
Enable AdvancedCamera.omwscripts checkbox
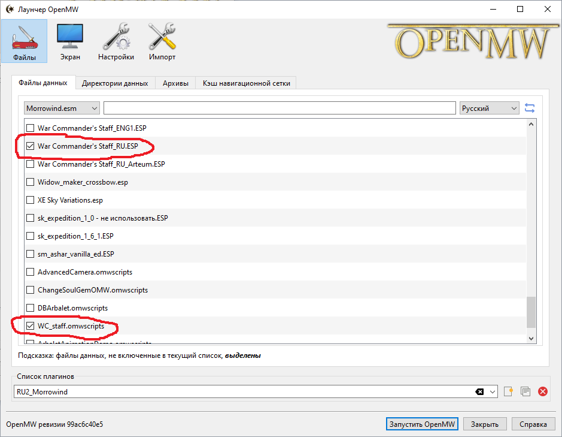point(31,272)
